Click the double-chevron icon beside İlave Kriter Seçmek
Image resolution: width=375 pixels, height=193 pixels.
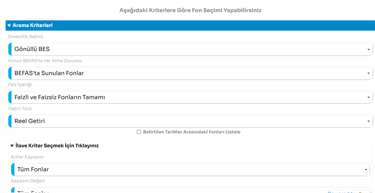[x=12, y=146]
